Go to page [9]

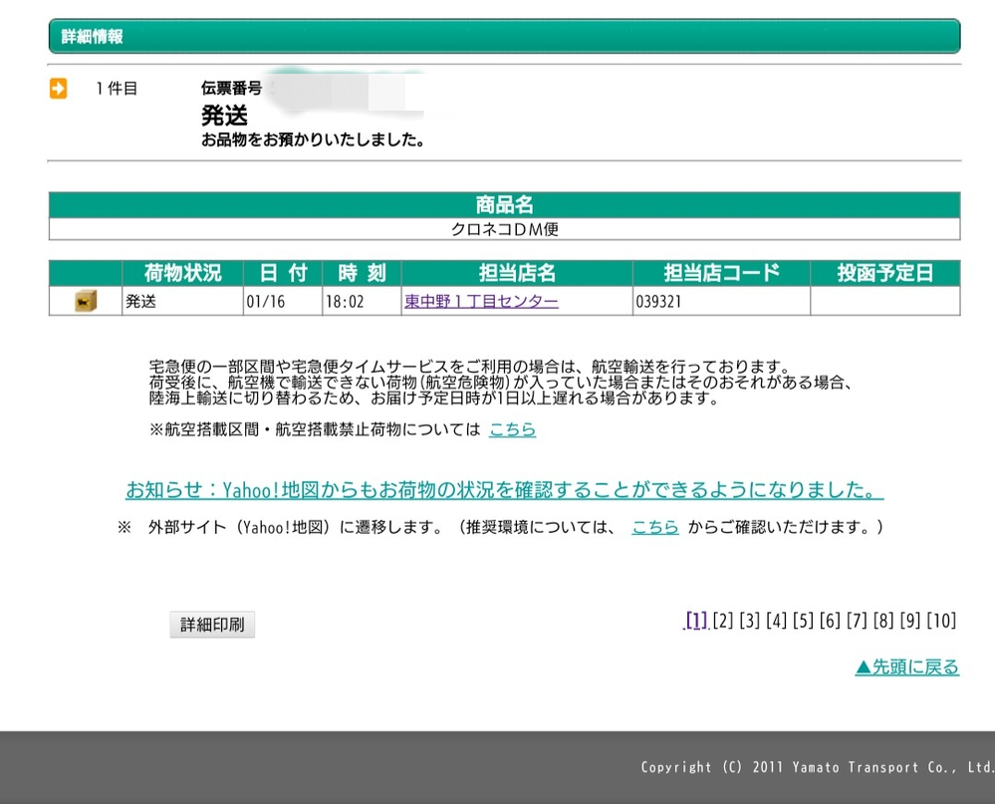tap(909, 621)
